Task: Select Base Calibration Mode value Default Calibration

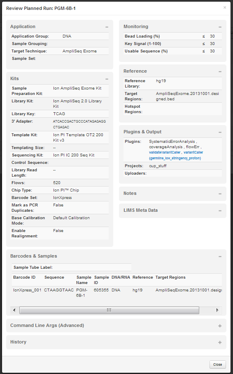Action: (x=71, y=218)
